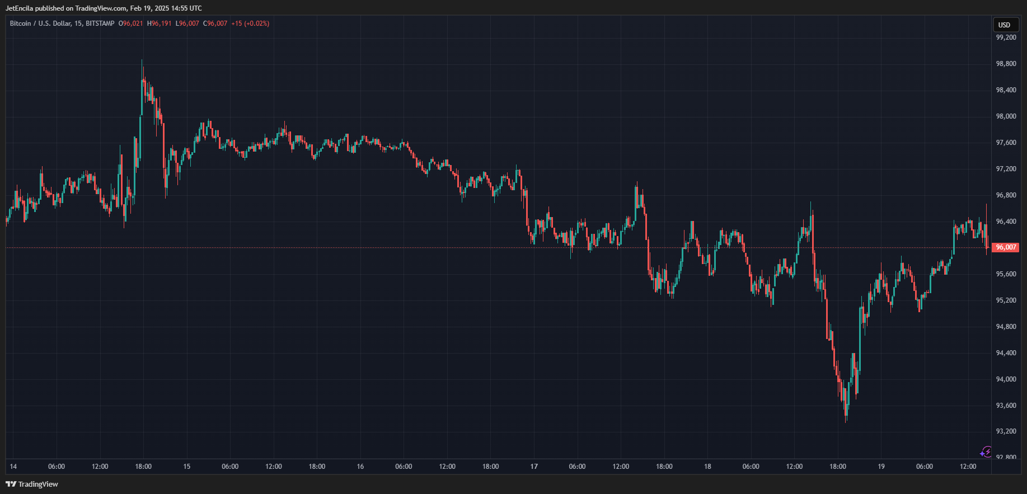Click the BITSTAMP exchange label
Viewport: 1027px width, 494px height.
100,23
